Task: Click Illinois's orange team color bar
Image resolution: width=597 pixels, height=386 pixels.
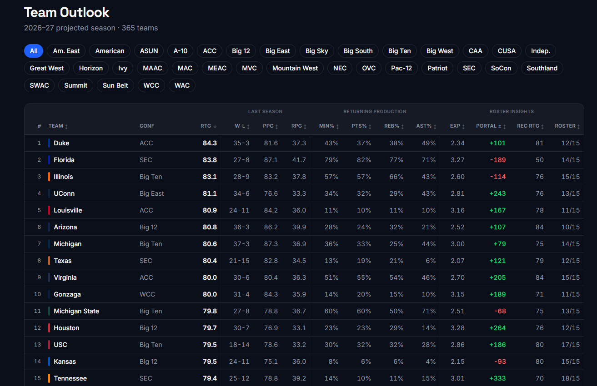Action: click(49, 177)
